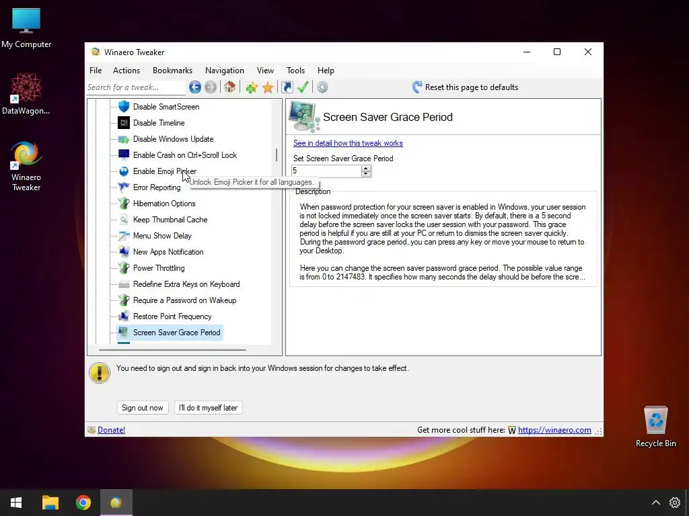The width and height of the screenshot is (689, 516).
Task: Decrease grace period with down spinner arrow
Action: [365, 174]
